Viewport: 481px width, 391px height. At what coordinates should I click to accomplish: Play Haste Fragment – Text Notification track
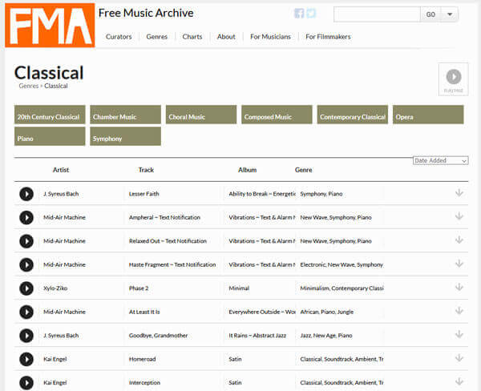26,264
